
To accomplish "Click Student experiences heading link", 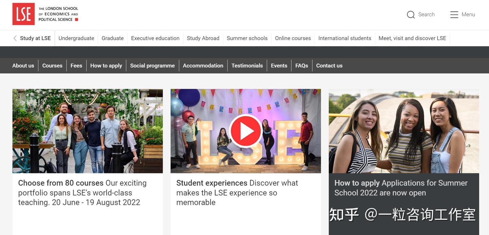I will pyautogui.click(x=212, y=183).
